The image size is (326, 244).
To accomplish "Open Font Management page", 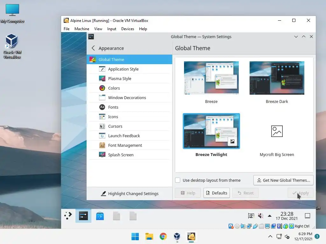I will tap(129, 146).
